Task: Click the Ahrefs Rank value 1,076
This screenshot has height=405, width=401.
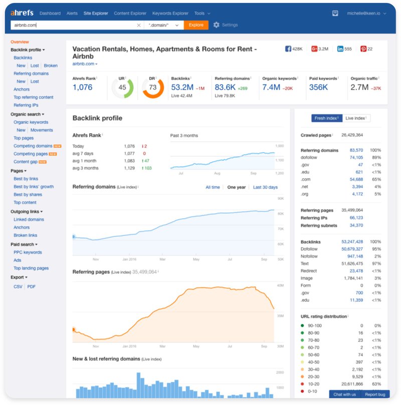Action: coord(82,87)
